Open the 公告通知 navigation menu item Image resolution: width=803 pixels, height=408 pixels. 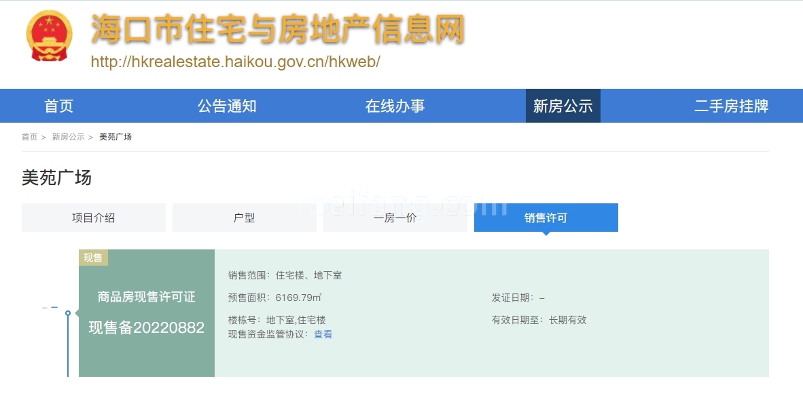coord(227,106)
